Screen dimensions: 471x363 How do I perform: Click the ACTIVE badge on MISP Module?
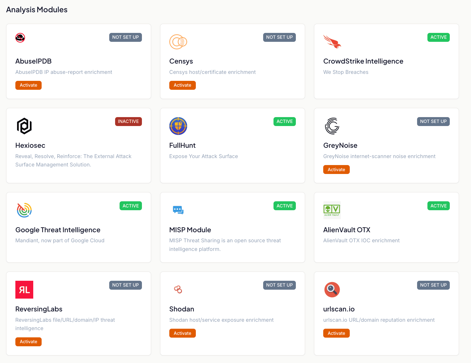[284, 206]
